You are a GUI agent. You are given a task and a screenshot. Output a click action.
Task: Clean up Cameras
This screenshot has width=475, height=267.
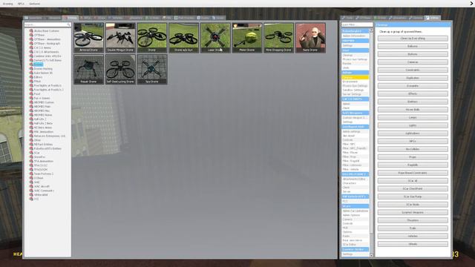tap(413, 62)
